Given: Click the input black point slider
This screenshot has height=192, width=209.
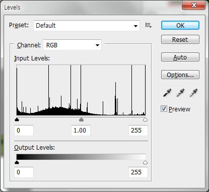Looking at the screenshot, I should [17, 119].
